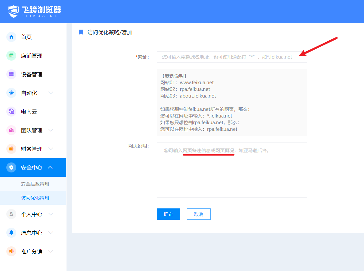Expand the 个人中心 menu chevron
364x271 pixels.
[51, 214]
